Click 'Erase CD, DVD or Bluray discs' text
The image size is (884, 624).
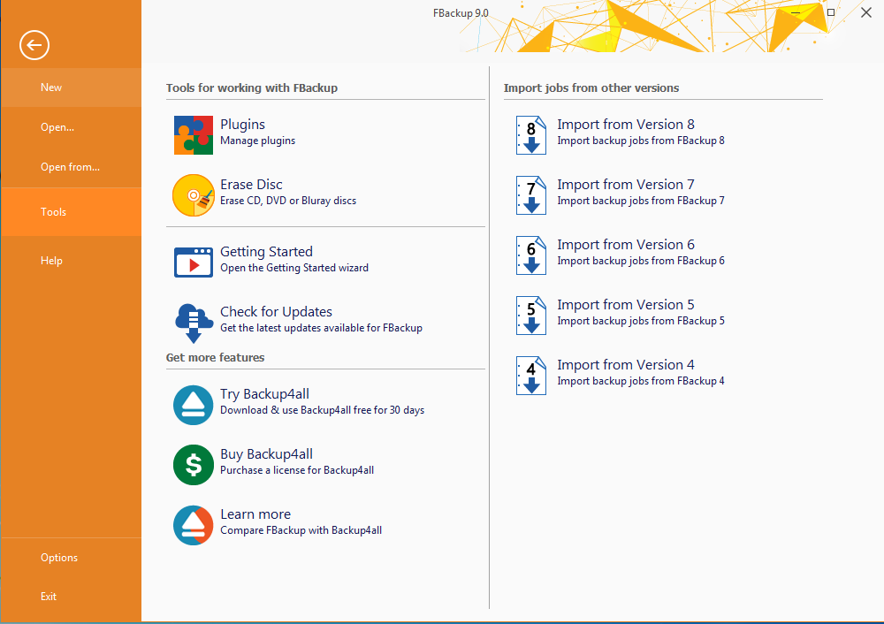(288, 201)
